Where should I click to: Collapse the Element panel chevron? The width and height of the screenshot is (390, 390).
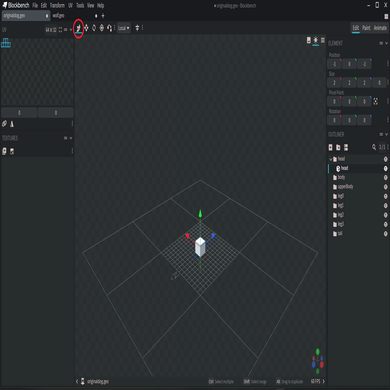pyautogui.click(x=387, y=43)
